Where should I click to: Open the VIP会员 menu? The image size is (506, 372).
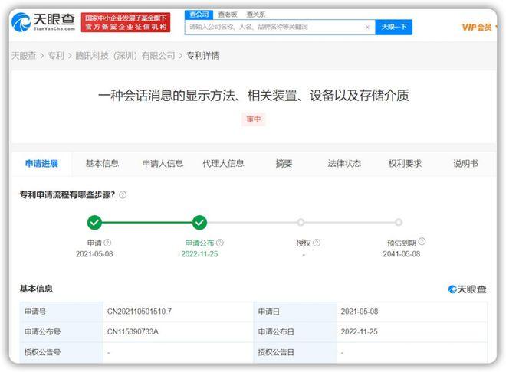[479, 28]
